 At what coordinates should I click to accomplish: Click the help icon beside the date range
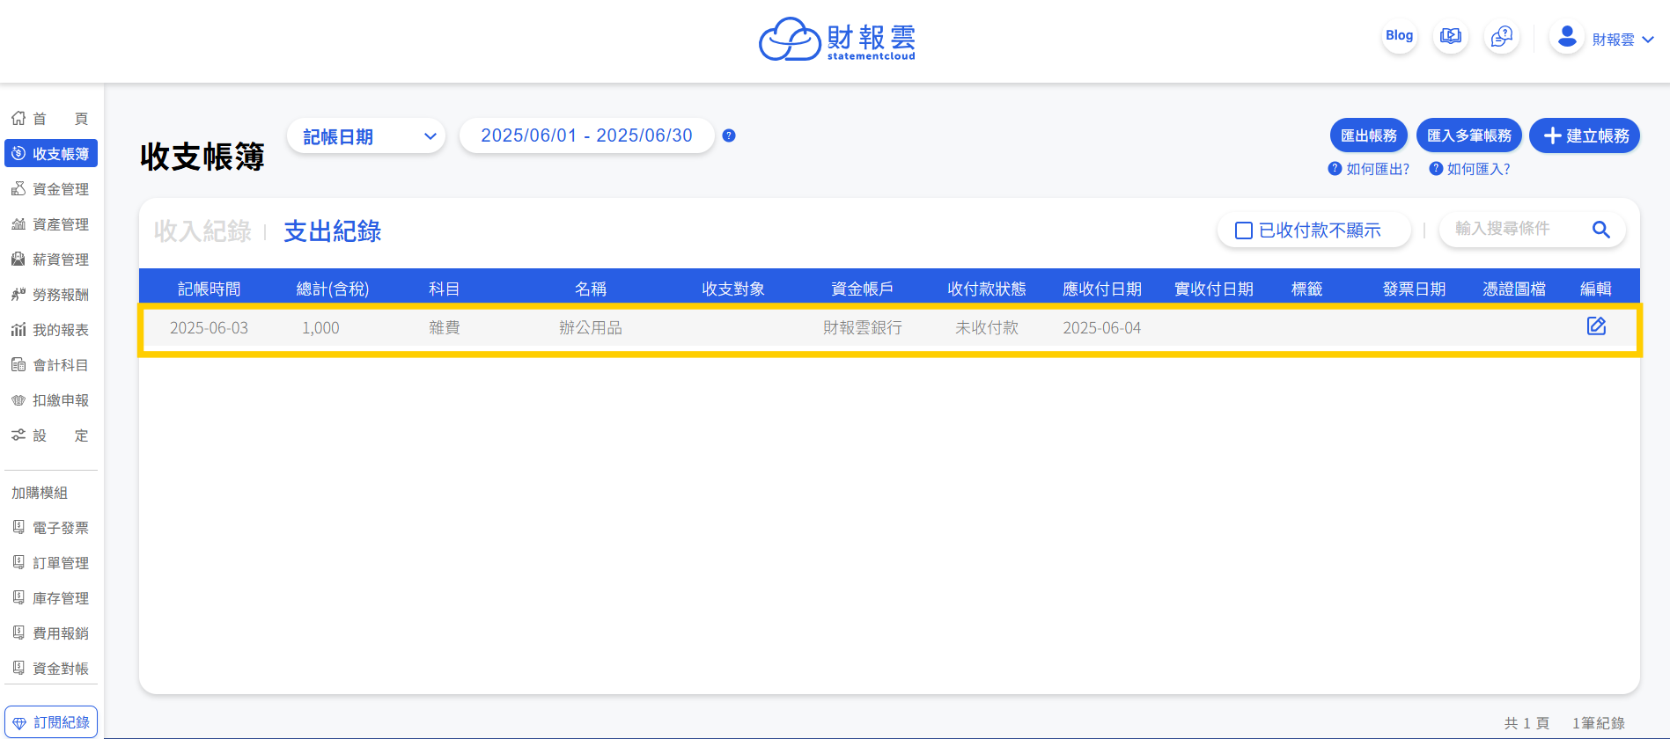(729, 135)
